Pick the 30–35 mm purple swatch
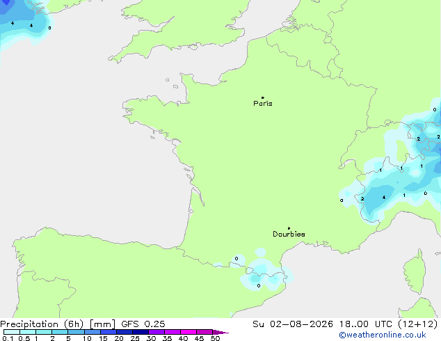 (157, 332)
